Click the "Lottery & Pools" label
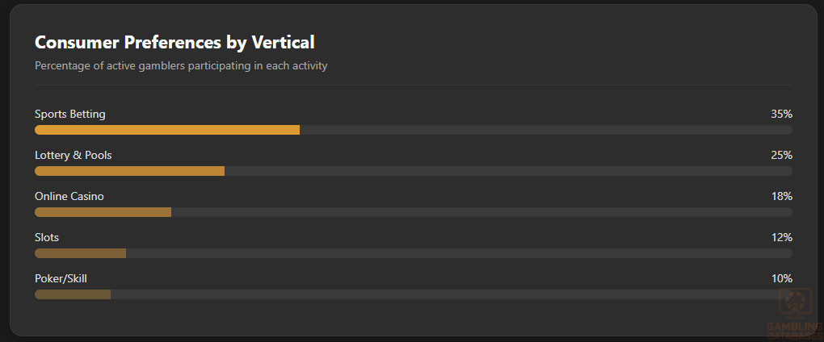Image resolution: width=824 pixels, height=342 pixels. point(74,155)
